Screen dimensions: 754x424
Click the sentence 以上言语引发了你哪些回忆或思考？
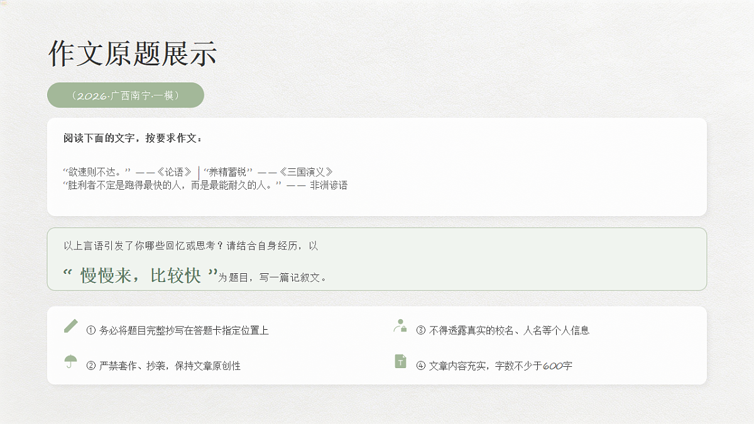(144, 246)
